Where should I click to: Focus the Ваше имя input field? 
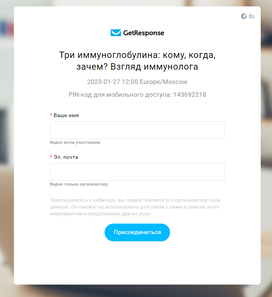[x=137, y=130]
